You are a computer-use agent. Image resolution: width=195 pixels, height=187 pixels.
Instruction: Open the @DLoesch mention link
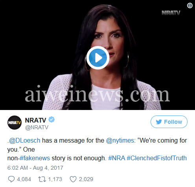click(25, 141)
